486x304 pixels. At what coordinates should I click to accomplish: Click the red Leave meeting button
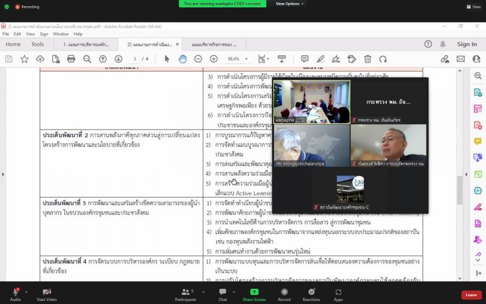pyautogui.click(x=471, y=295)
